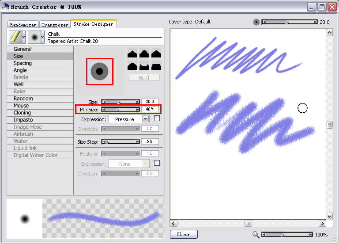Open the brush variant dab picker

tap(37, 37)
